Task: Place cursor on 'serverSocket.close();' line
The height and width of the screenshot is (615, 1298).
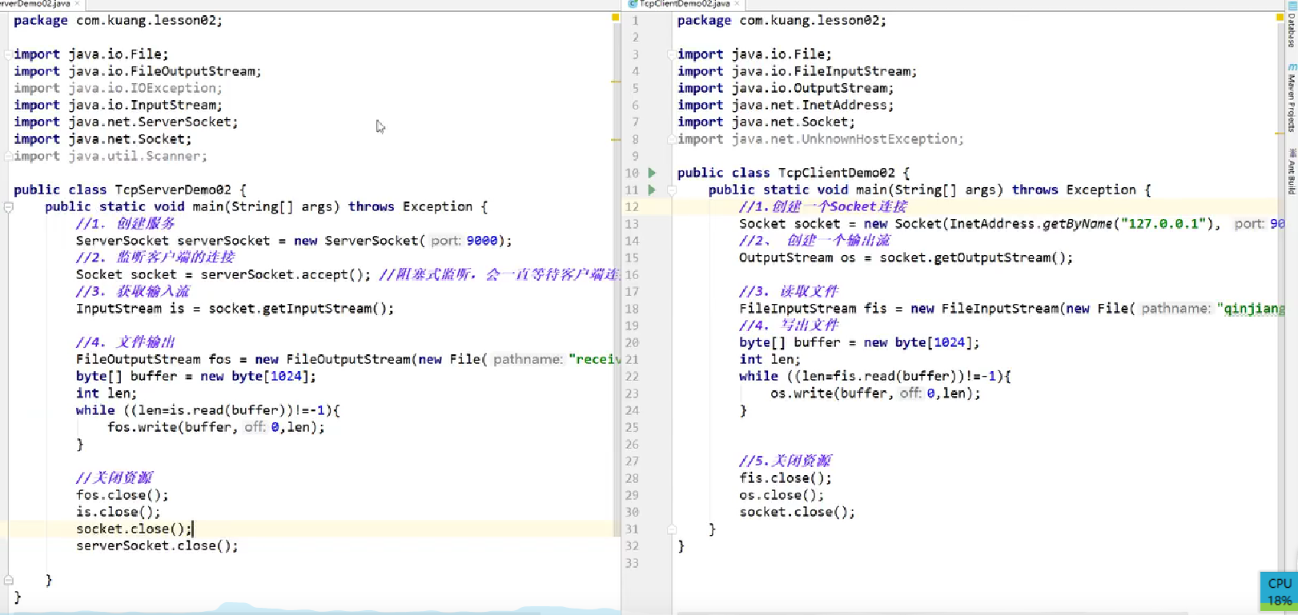Action: (157, 546)
